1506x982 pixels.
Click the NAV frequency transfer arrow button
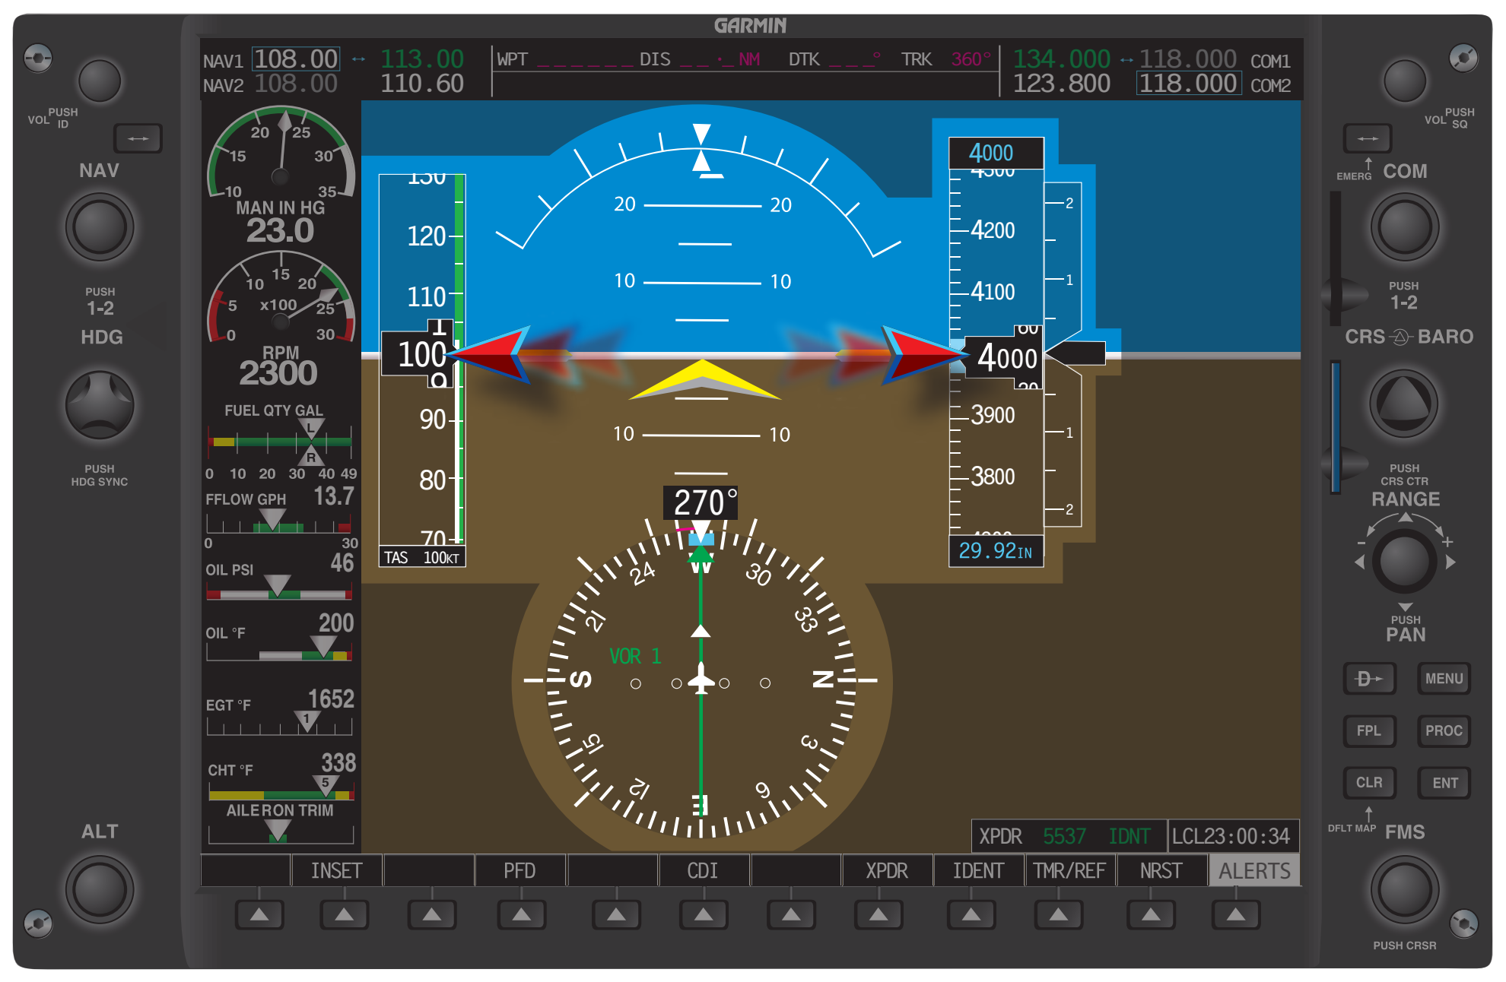138,138
